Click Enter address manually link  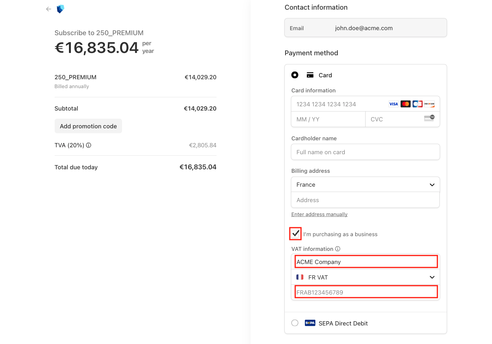tap(319, 214)
